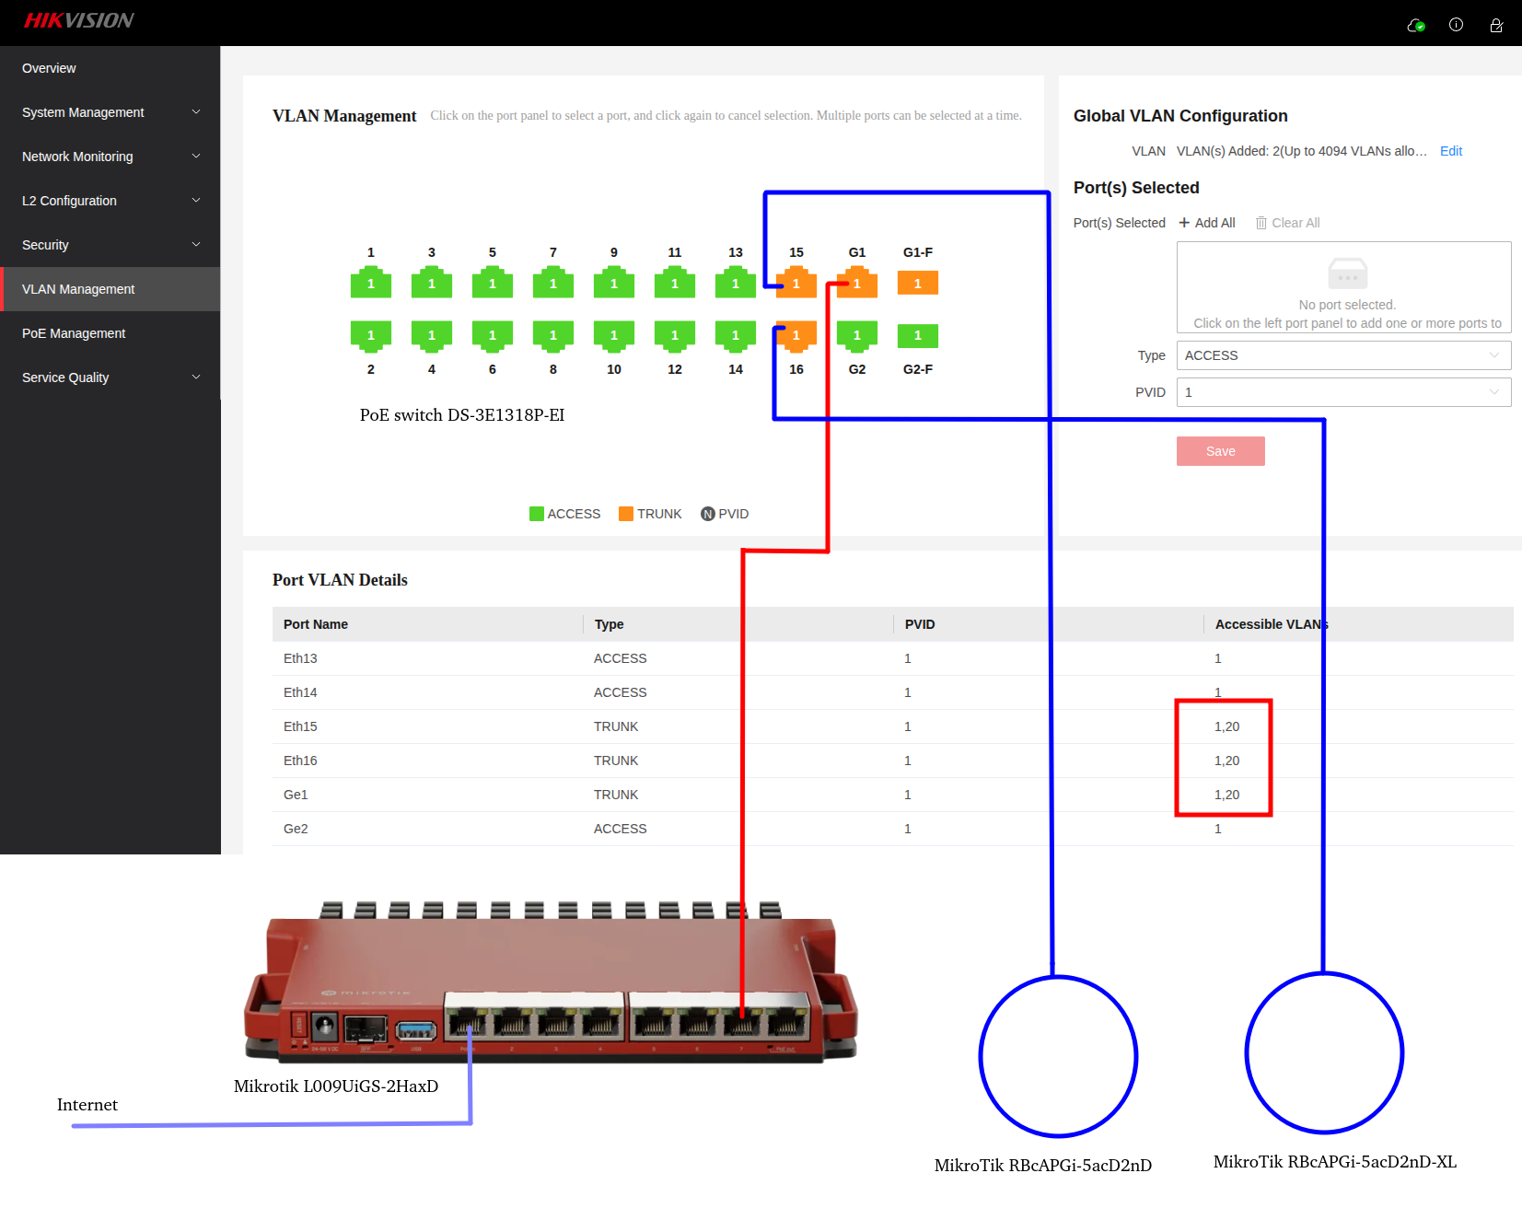Screen dimensions: 1522x1208
Task: Click the Eth14 port name cell
Action: click(300, 692)
